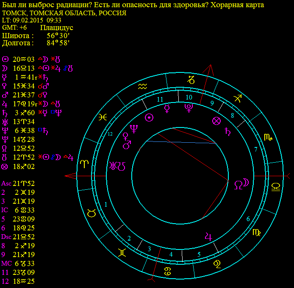
Task: Click the Capricorn sign in the outer zodiac ring
Action: point(191,80)
